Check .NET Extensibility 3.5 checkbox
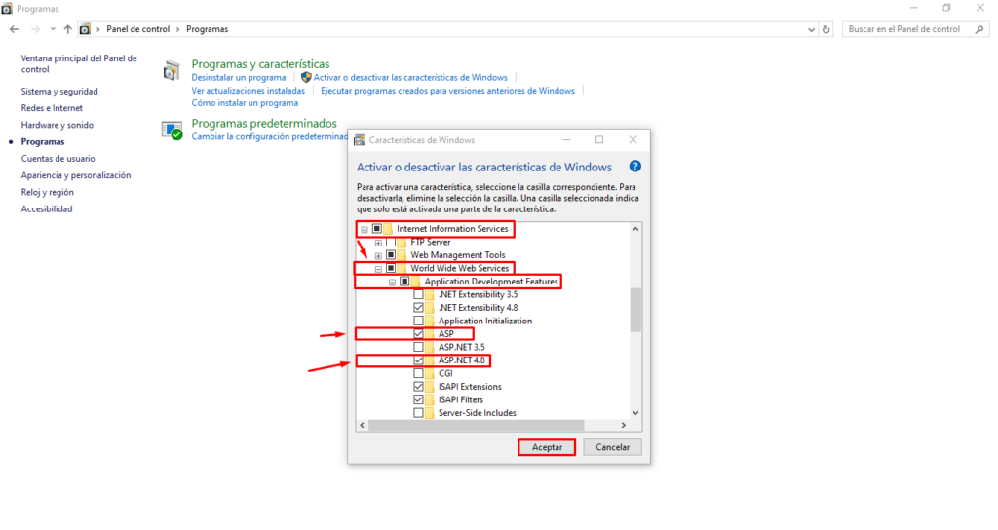The width and height of the screenshot is (998, 530). click(x=418, y=294)
